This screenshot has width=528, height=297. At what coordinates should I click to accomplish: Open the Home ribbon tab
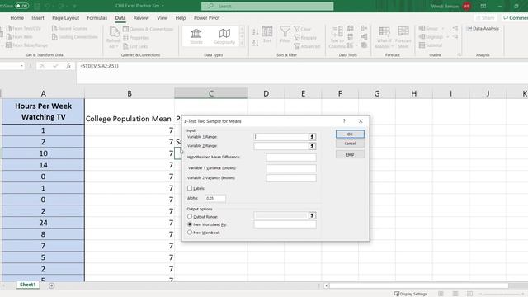click(17, 18)
